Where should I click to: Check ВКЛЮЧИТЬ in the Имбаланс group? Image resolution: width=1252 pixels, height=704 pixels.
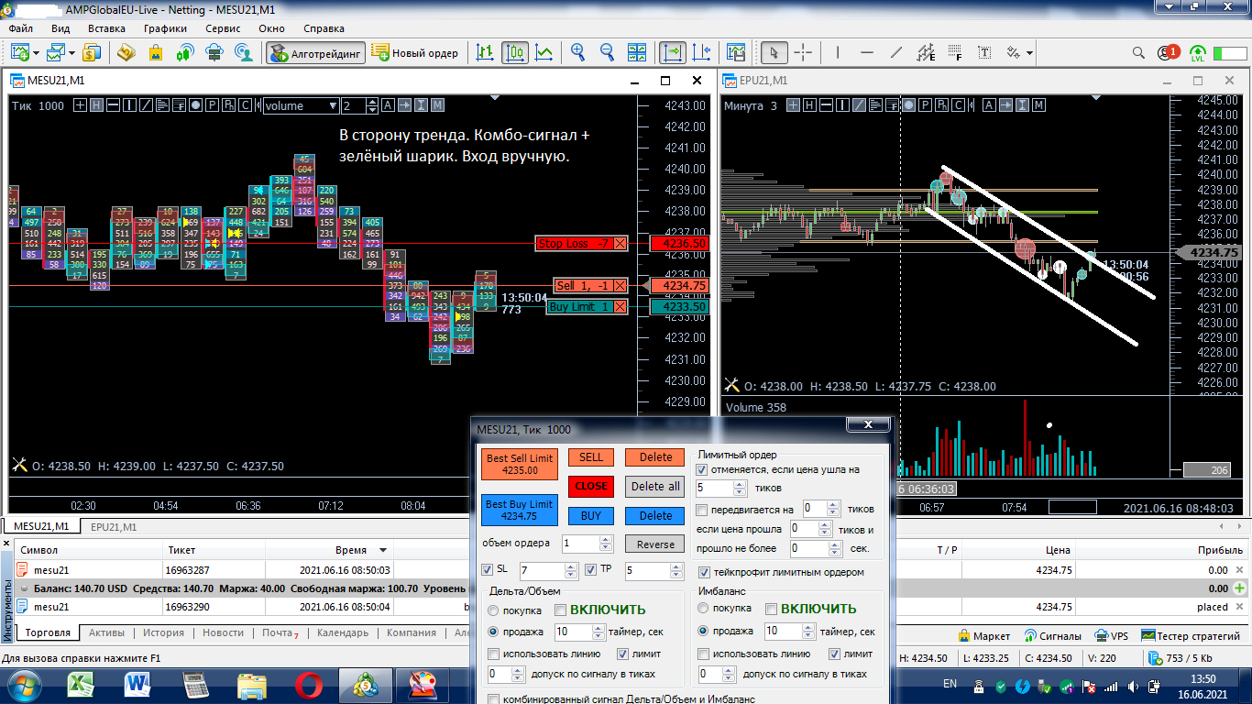pos(772,610)
